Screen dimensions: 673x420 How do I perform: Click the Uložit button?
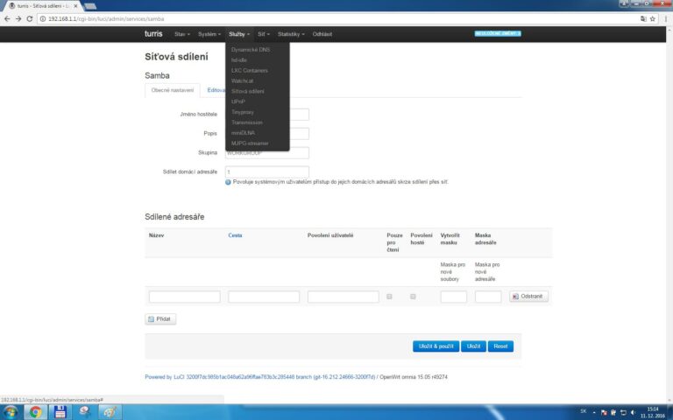click(x=473, y=346)
